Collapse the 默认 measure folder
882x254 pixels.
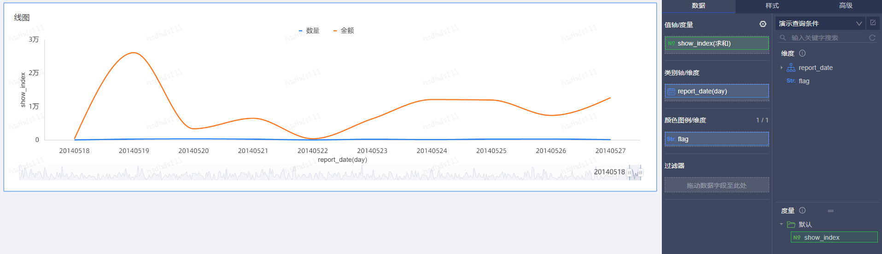(782, 225)
